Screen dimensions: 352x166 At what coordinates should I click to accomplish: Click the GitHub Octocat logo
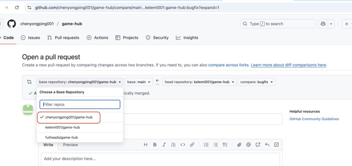point(12,24)
